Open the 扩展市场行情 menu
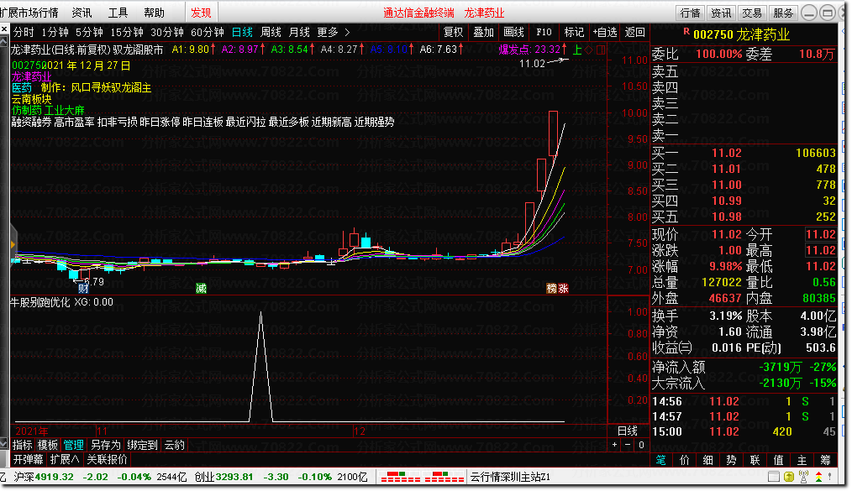The image size is (852, 491). (29, 13)
